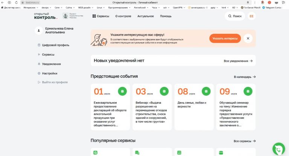Screen dimensions: 289x156
Task: Click the Yandex icon beside the back arrow
Action: click(9, 3)
